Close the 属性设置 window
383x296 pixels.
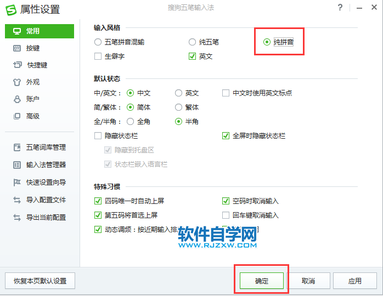click(374, 7)
